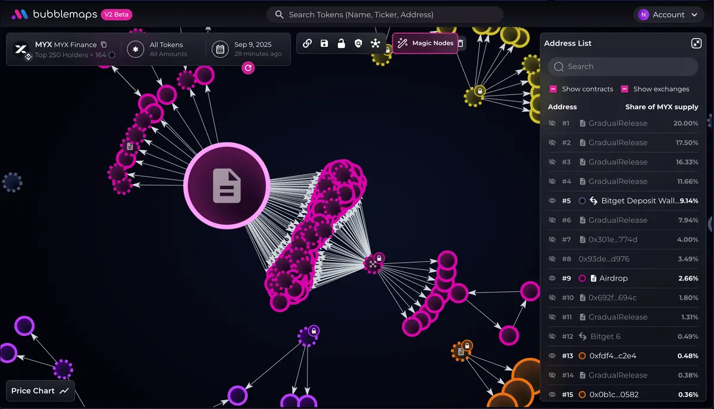
Task: Copy the MYX token address with copy icon
Action: [104, 45]
